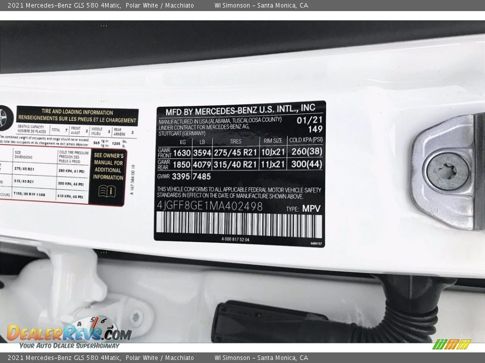Click header title '2021 Mercedes-Benz GLS 580 4Matic'
This screenshot has width=485, height=363.
click(64, 5)
